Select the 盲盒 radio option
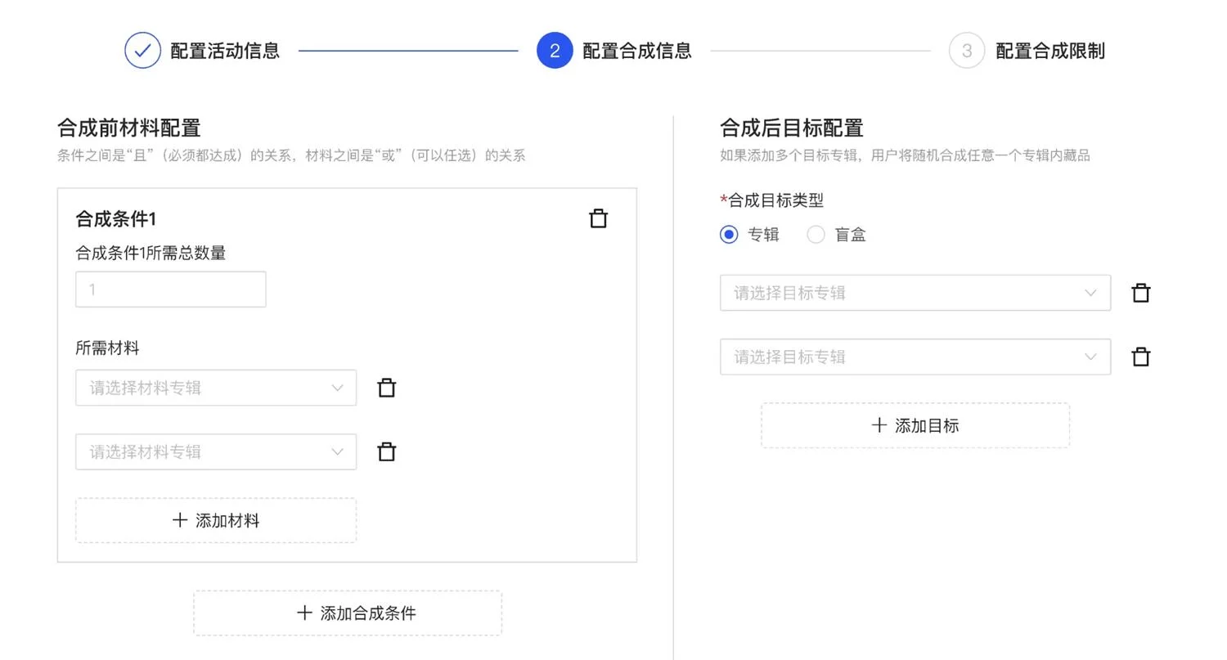 [815, 234]
